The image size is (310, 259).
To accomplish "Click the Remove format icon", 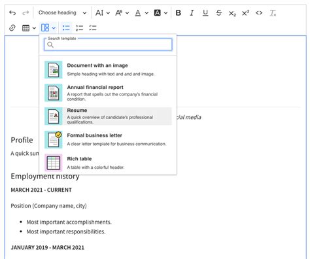I will pyautogui.click(x=273, y=13).
